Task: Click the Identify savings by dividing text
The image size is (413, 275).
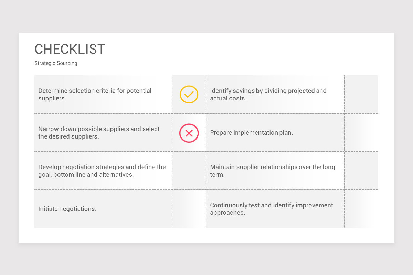Action: 268,95
